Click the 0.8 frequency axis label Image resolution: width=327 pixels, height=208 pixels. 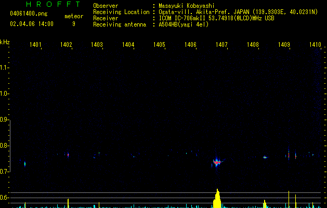[4, 146]
